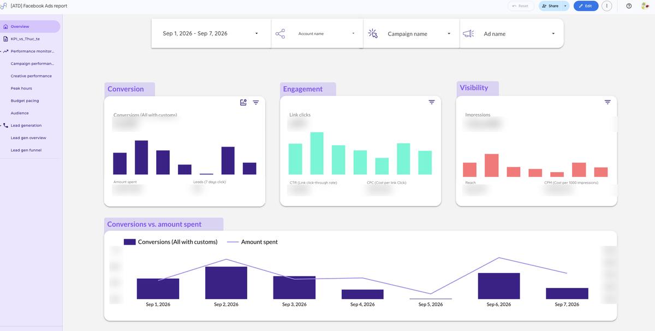
Task: Click the Conversions vs. amount spent heading
Action: click(154, 224)
